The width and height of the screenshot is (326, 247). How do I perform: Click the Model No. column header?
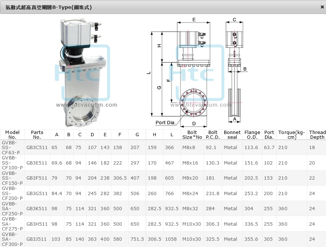point(12,135)
